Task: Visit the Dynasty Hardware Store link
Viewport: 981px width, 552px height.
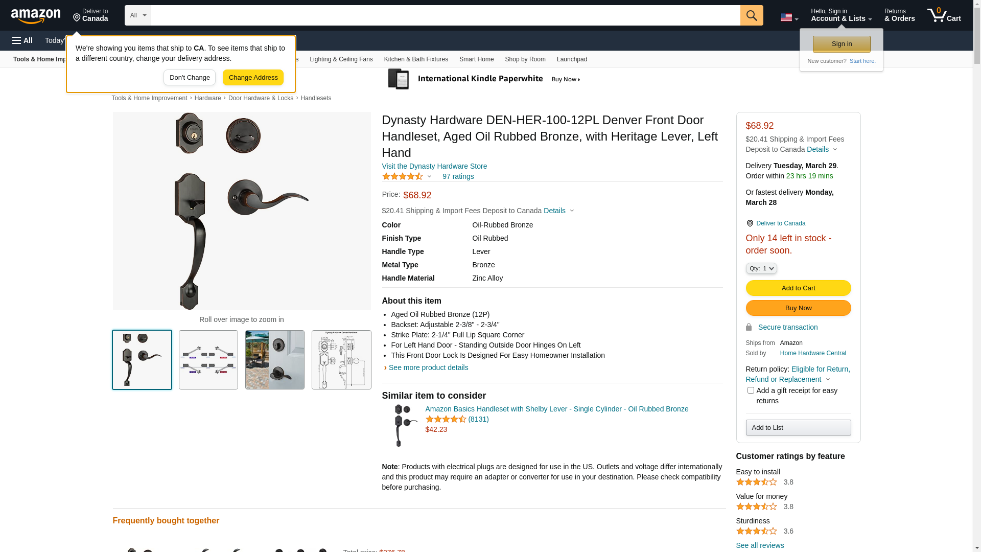Action: (434, 166)
